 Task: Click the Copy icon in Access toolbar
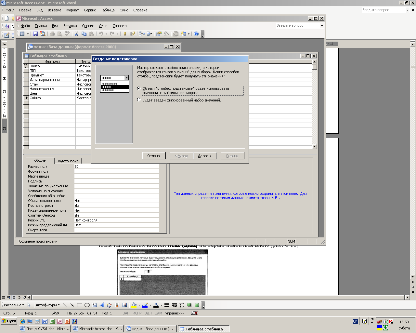pos(84,34)
